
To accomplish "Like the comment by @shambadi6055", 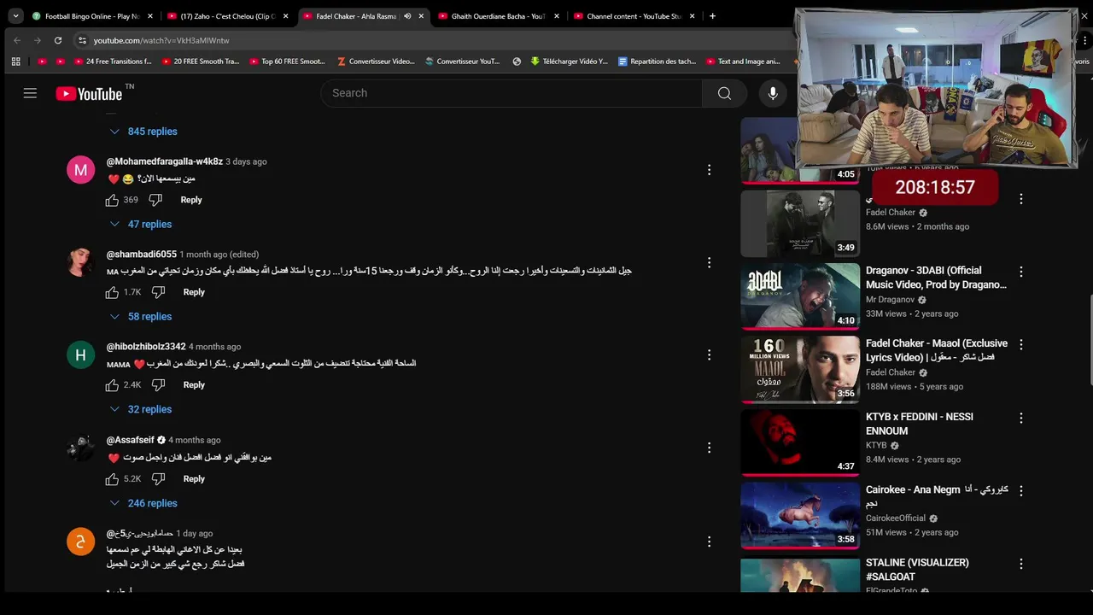I will (x=112, y=292).
